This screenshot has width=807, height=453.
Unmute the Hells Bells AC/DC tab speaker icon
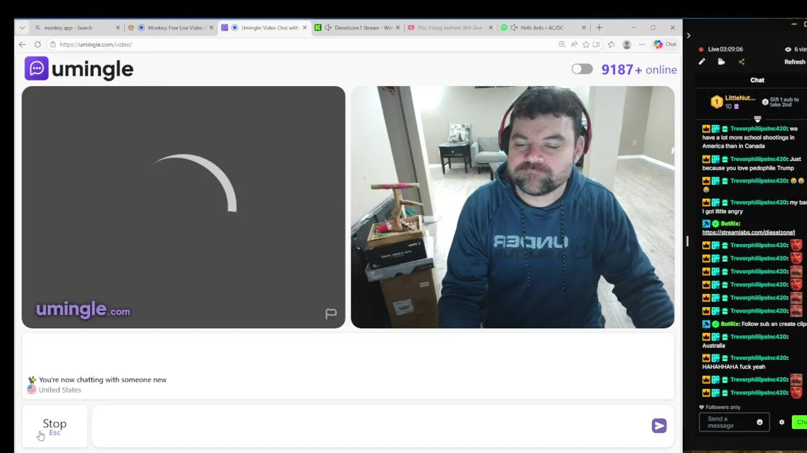514,28
